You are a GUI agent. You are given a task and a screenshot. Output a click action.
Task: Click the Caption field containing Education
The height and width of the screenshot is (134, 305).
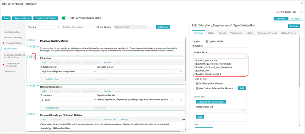(220, 46)
